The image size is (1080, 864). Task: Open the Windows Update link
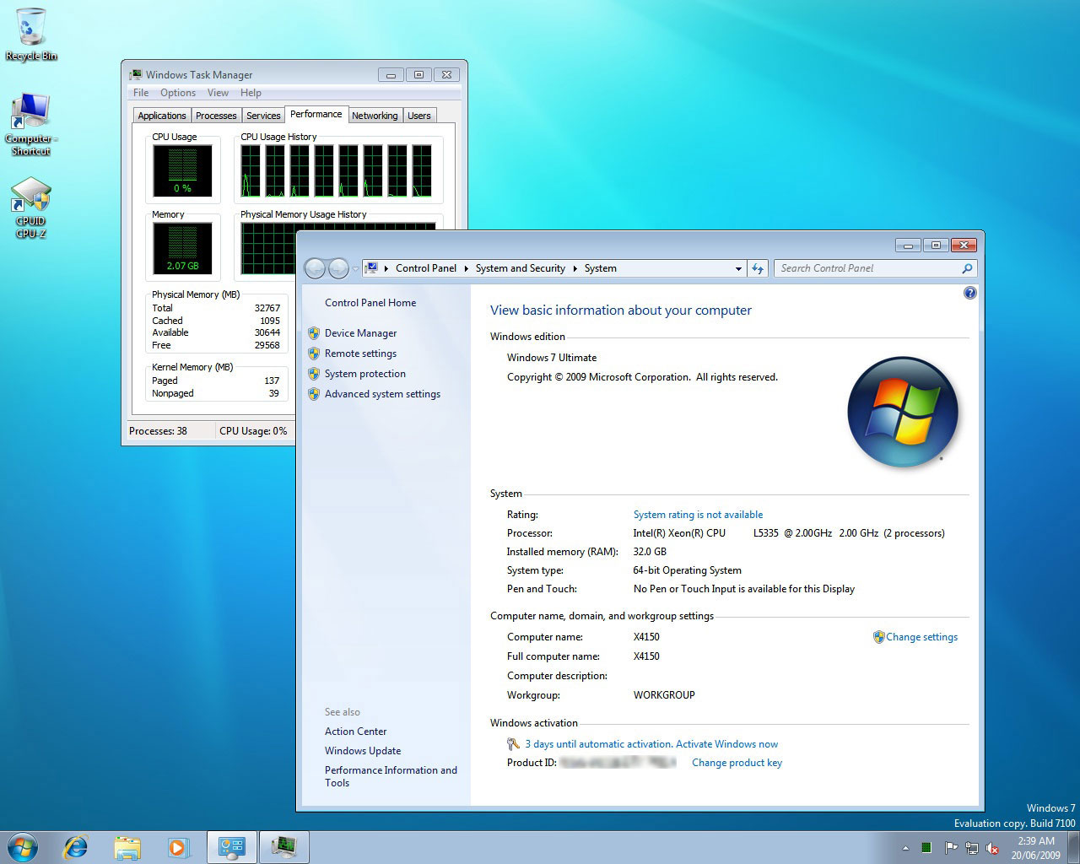[x=363, y=751]
